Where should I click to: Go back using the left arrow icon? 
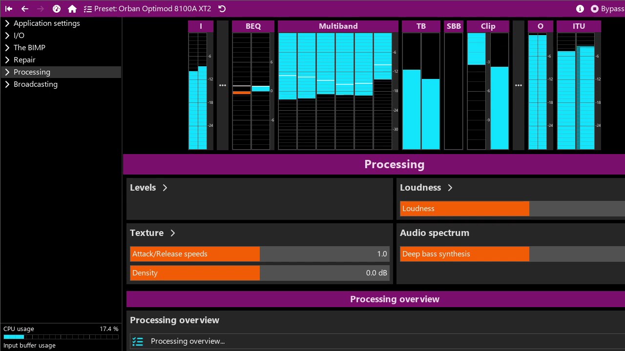[x=25, y=9]
